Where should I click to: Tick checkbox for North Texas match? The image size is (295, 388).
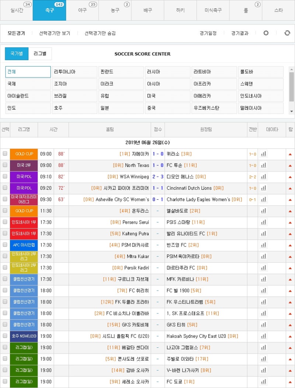point(5,165)
